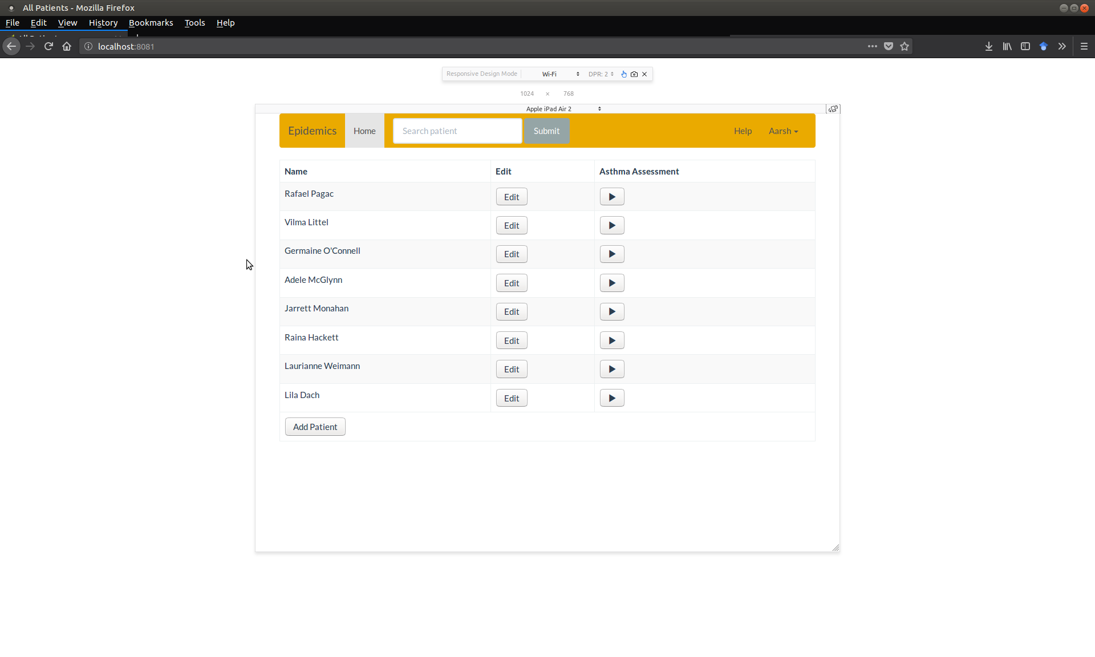This screenshot has width=1095, height=657.
Task: Rotate viewport using rotate icon
Action: (x=833, y=109)
